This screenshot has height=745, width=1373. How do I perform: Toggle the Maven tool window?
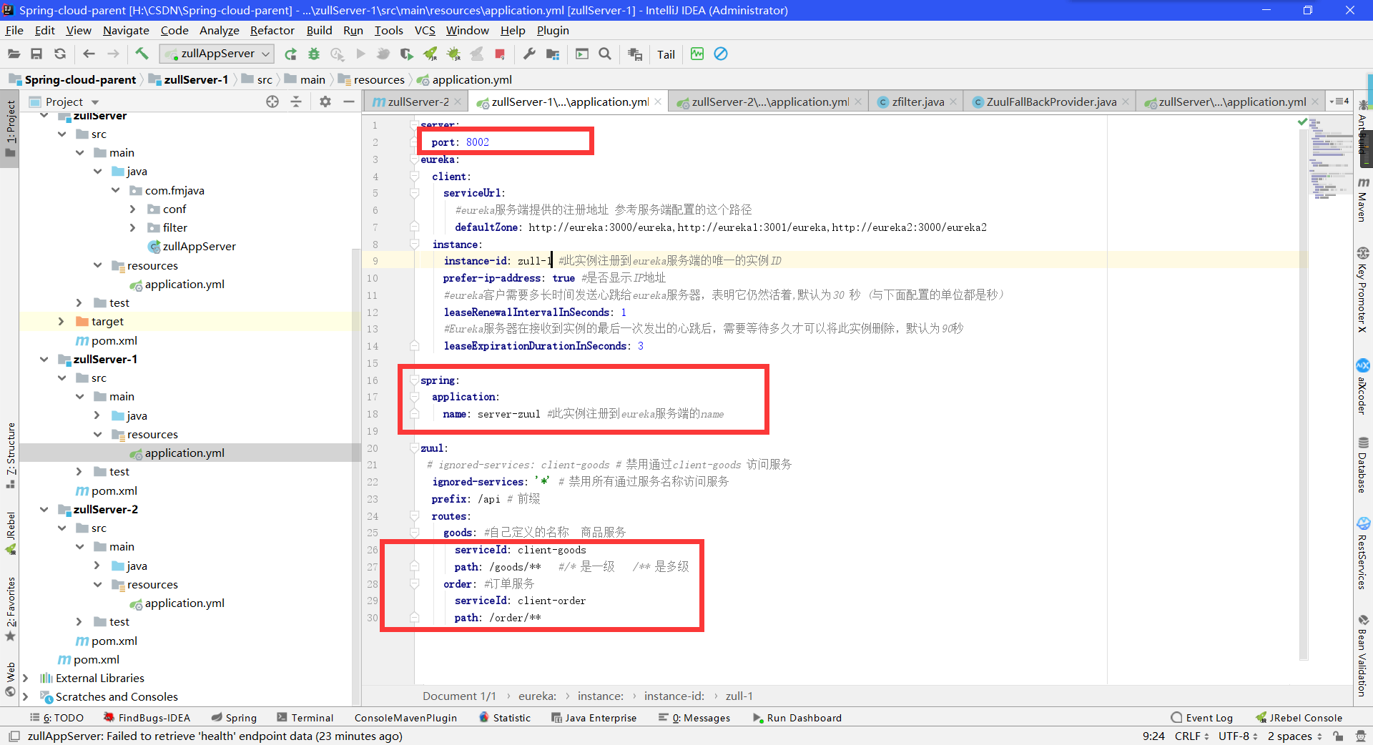pos(1363,200)
